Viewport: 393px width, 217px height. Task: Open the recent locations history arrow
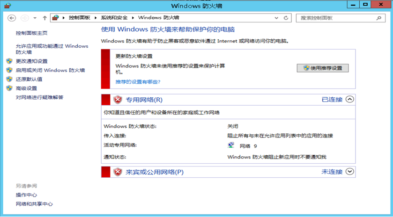[x=35, y=18]
